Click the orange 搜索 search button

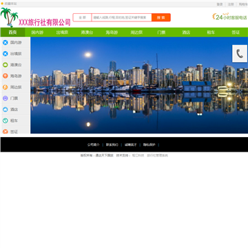tap(161, 17)
